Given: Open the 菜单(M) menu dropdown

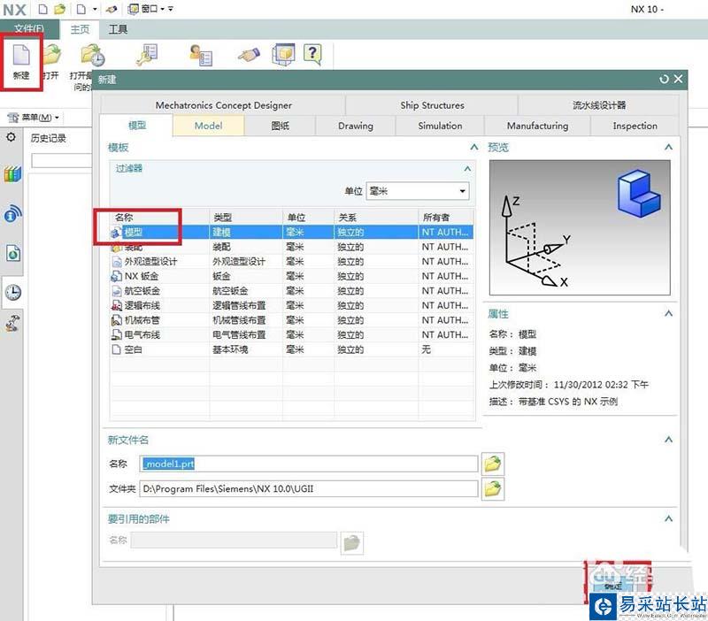Looking at the screenshot, I should point(35,118).
